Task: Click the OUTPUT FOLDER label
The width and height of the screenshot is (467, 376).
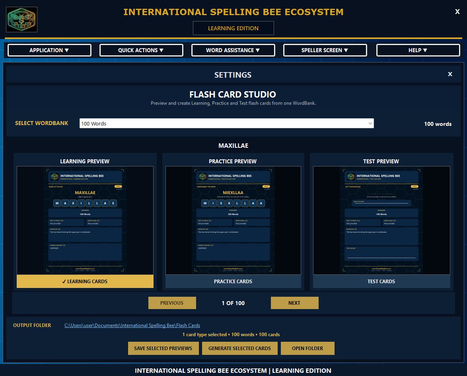Action: (x=32, y=325)
